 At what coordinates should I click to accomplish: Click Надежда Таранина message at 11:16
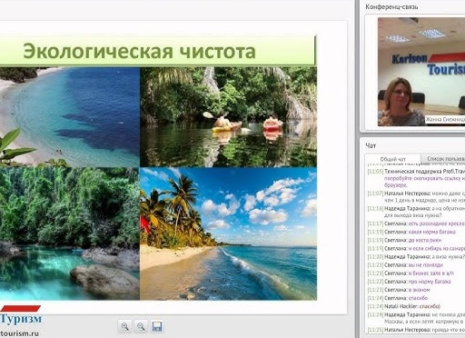point(416,212)
